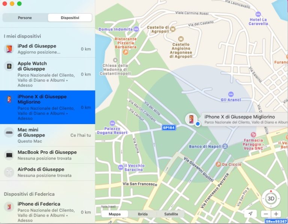Click the Apple Watch device icon
The image size is (288, 224).
point(9,66)
